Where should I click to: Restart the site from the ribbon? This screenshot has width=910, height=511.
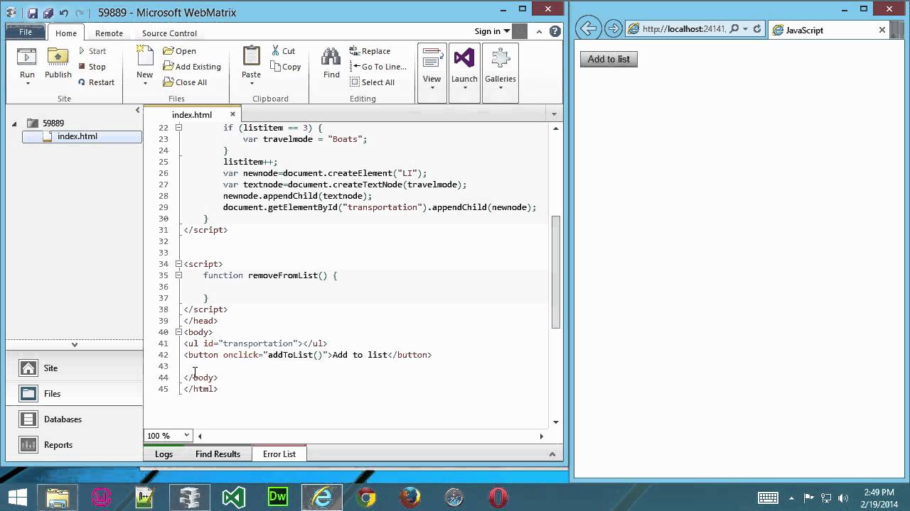pyautogui.click(x=96, y=82)
